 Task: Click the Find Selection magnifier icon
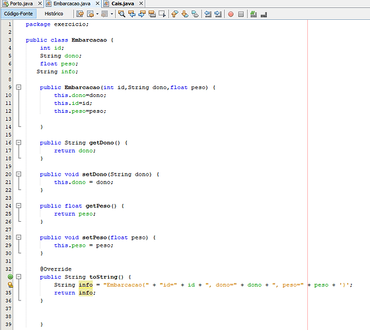122,14
